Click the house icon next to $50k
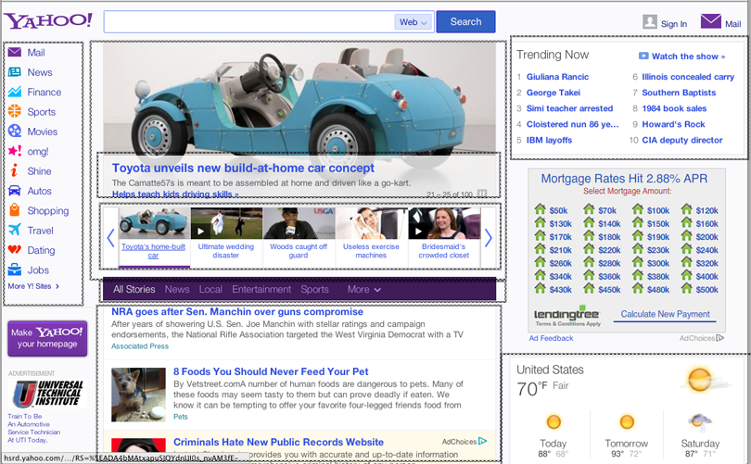Screen dimensions: 751x464 [x=541, y=209]
